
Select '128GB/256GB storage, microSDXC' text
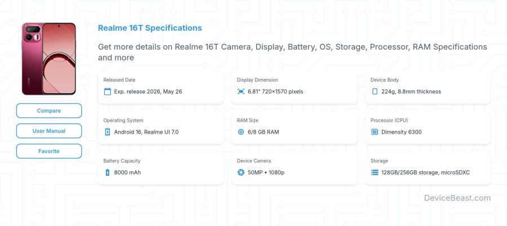point(425,172)
